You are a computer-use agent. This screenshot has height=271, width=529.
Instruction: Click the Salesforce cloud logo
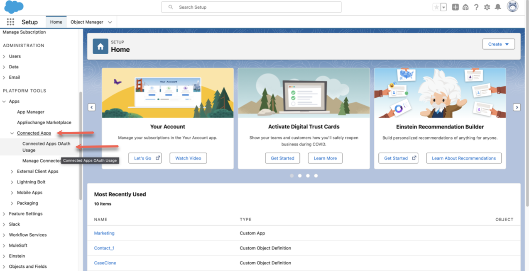tap(14, 7)
